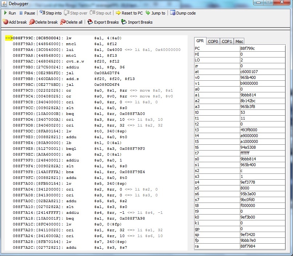
Task: Click Reset to PC arrow
Action: 129,13
